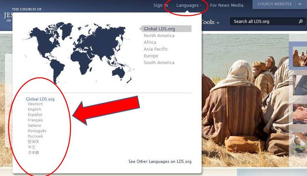
Task: Select North America region
Action: (159, 36)
